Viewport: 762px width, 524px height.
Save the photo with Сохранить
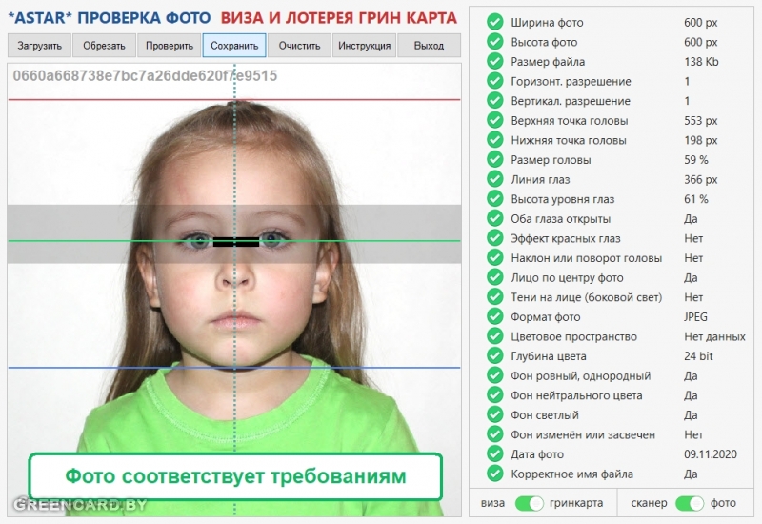pos(234,46)
